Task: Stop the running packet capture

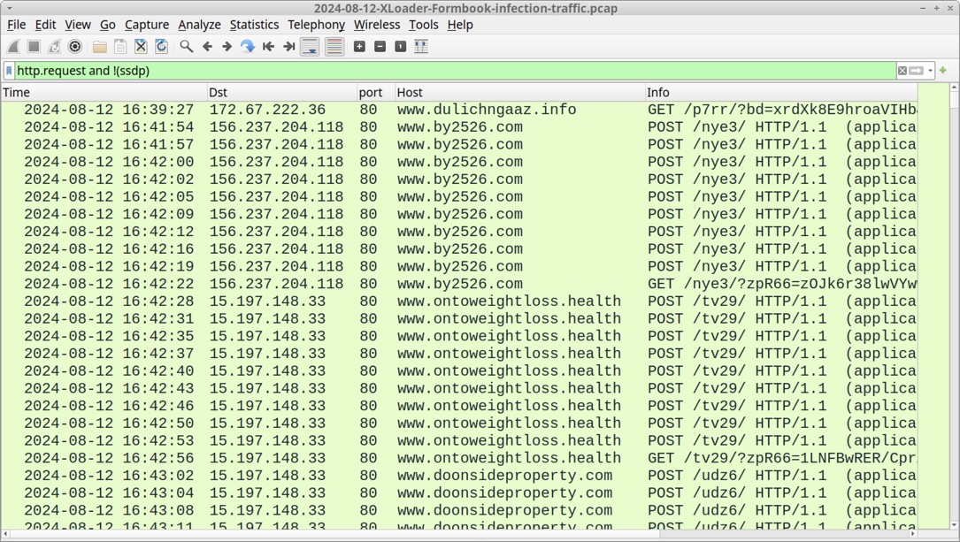Action: (35, 47)
